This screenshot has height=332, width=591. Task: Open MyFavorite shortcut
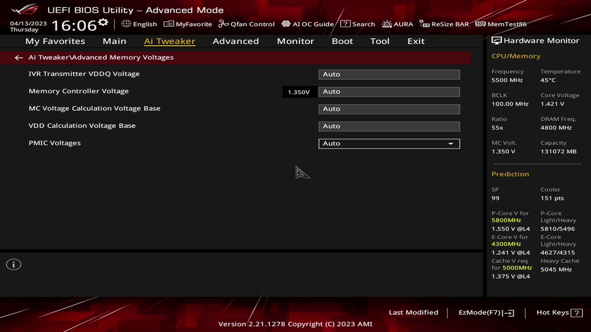pos(188,24)
